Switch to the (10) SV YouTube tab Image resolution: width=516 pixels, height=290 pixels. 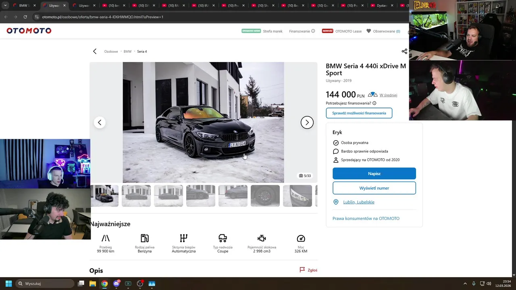point(144,6)
